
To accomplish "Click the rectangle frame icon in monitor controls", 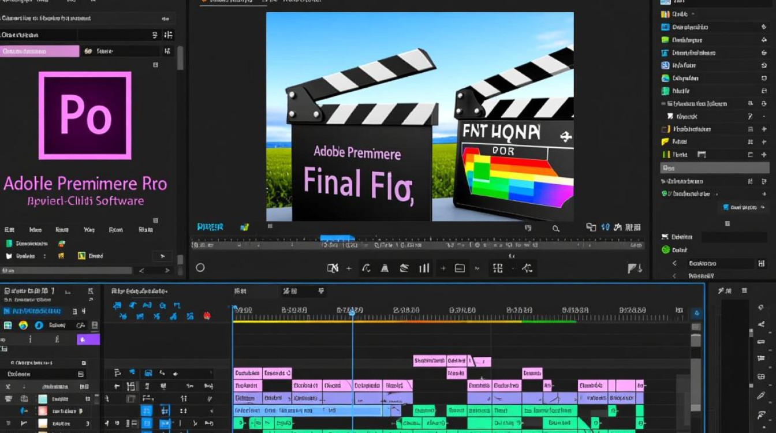I will pyautogui.click(x=460, y=268).
